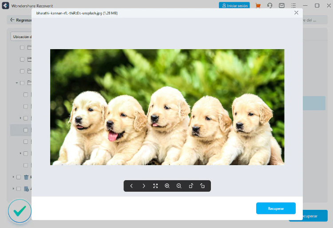
Task: Open the preview in fullscreen mode
Action: coord(155,186)
